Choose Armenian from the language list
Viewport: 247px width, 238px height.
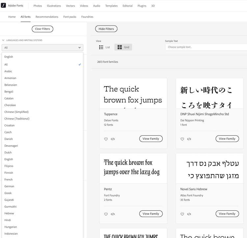coord(42,78)
